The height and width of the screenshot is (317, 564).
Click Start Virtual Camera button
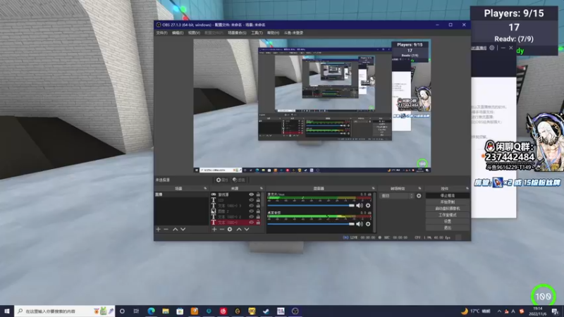(x=448, y=209)
